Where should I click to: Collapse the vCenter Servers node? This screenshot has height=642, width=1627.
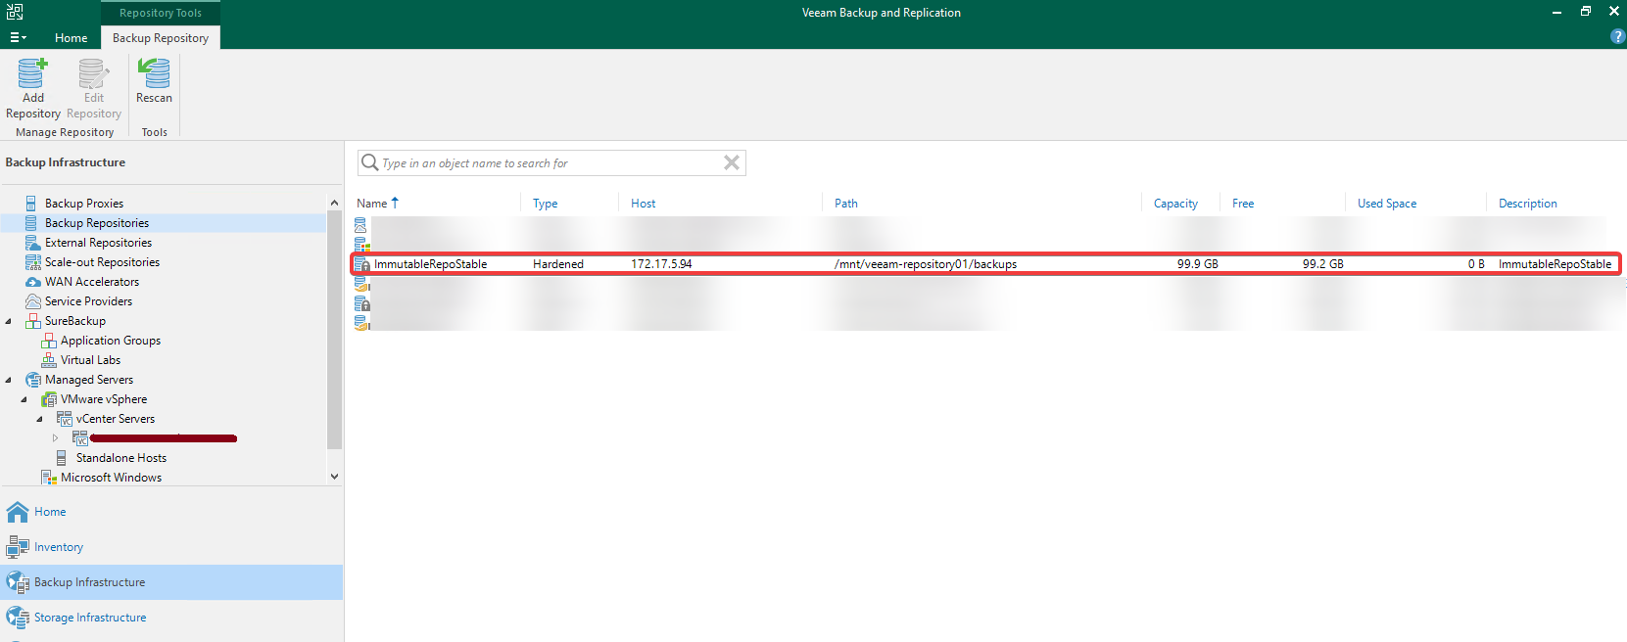click(x=40, y=419)
